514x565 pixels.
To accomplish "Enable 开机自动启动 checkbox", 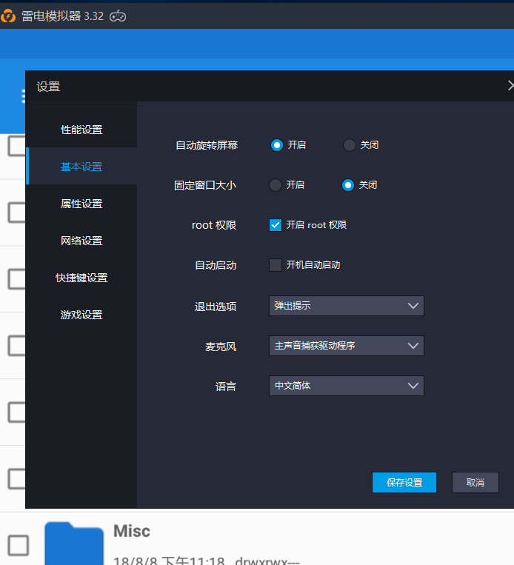I will pos(276,265).
